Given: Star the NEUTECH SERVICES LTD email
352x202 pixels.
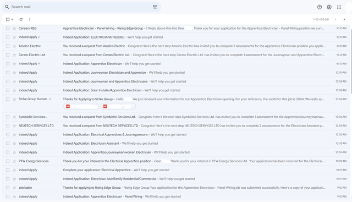Looking at the screenshot, I should [14, 126].
